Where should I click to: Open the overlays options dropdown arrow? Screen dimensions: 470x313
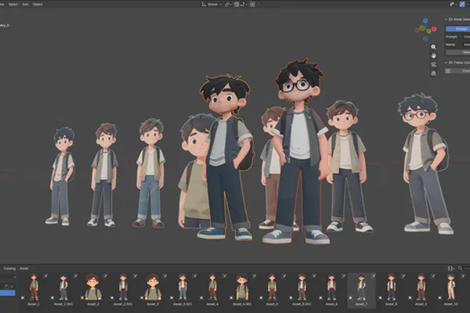[467, 5]
